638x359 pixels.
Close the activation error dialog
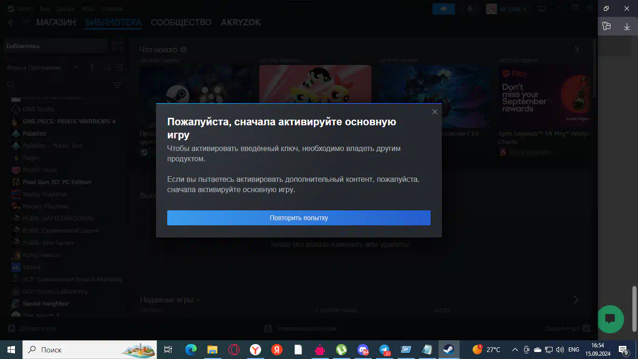(435, 112)
